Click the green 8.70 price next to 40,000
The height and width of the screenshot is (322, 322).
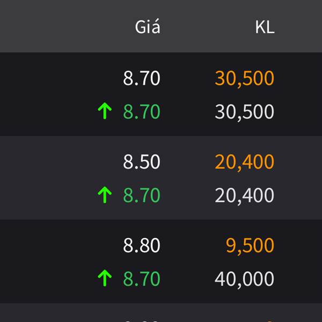(x=142, y=279)
